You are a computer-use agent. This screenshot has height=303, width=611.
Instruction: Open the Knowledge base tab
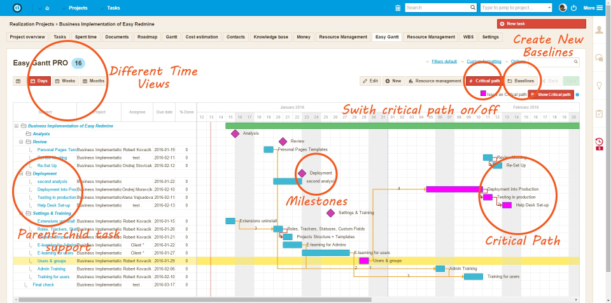coord(271,37)
